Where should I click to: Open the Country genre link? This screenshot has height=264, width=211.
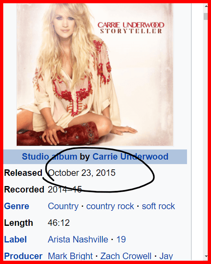[63, 206]
